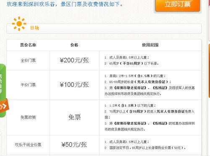Select the 欢乐干线全价票 cell
This screenshot has height=156, width=210.
tap(28, 145)
